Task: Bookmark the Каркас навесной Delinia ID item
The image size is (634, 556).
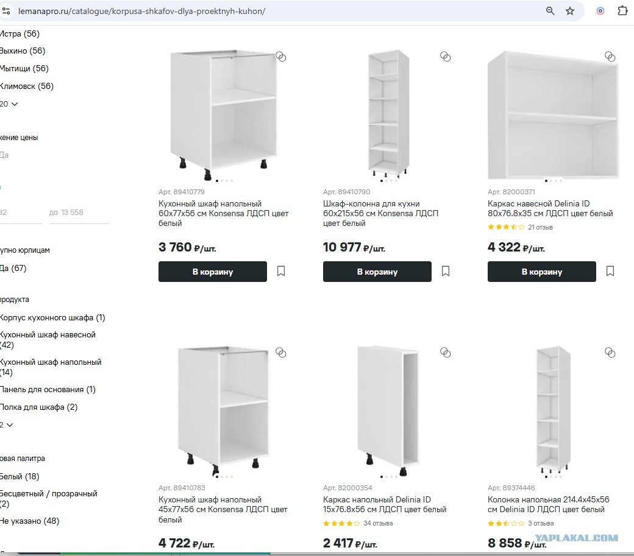Action: [x=610, y=271]
